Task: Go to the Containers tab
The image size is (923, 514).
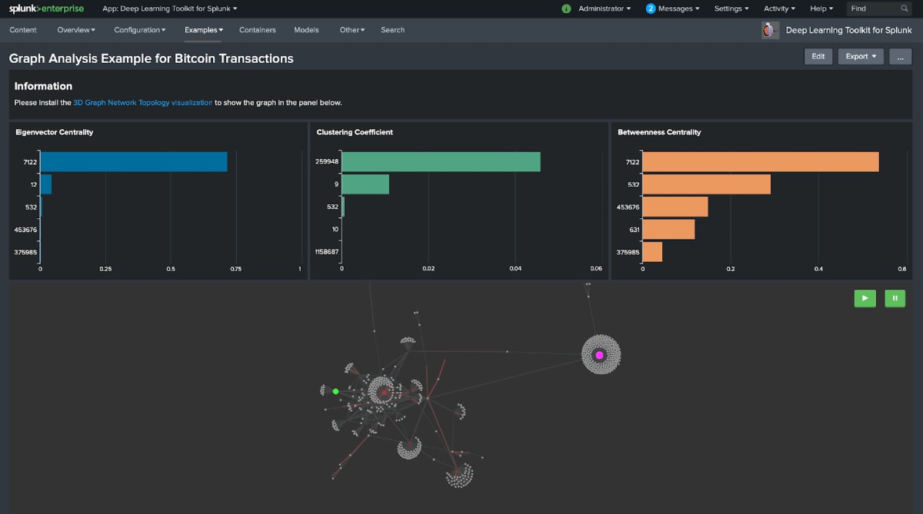Action: (257, 30)
